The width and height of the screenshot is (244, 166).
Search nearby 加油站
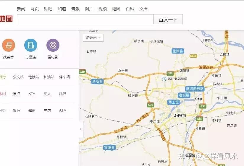(49, 77)
